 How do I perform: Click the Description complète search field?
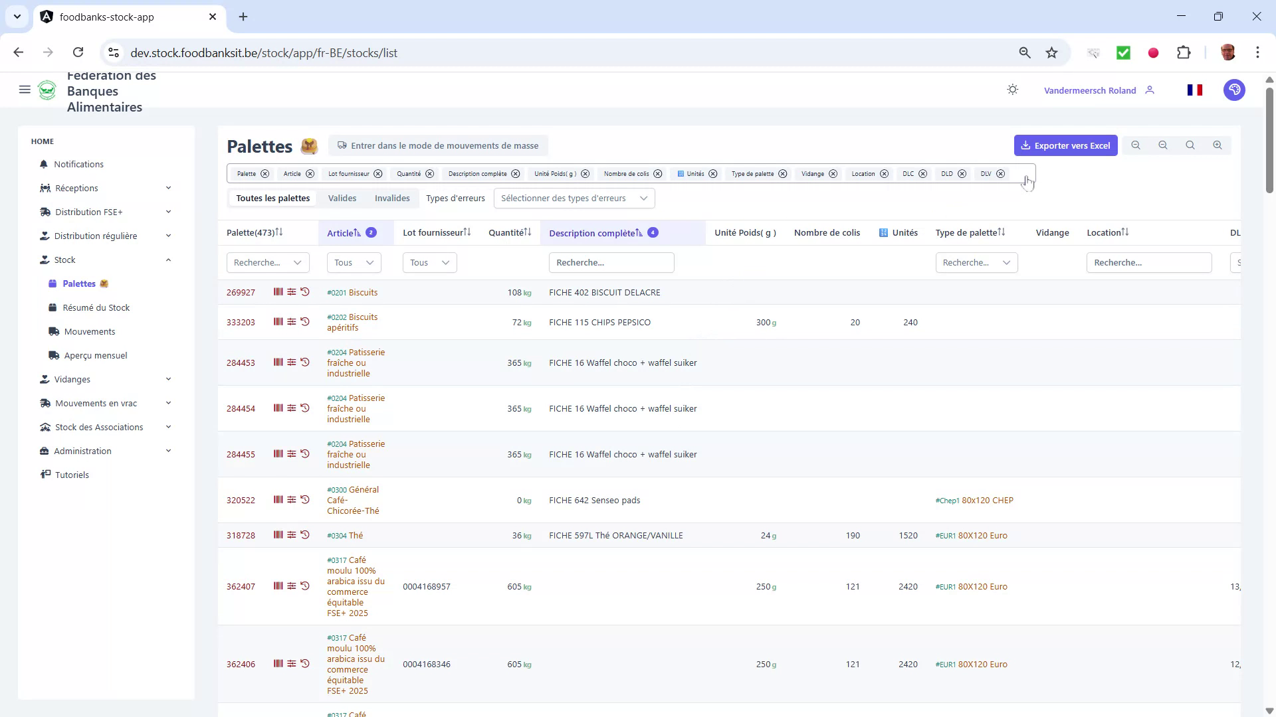(x=611, y=262)
